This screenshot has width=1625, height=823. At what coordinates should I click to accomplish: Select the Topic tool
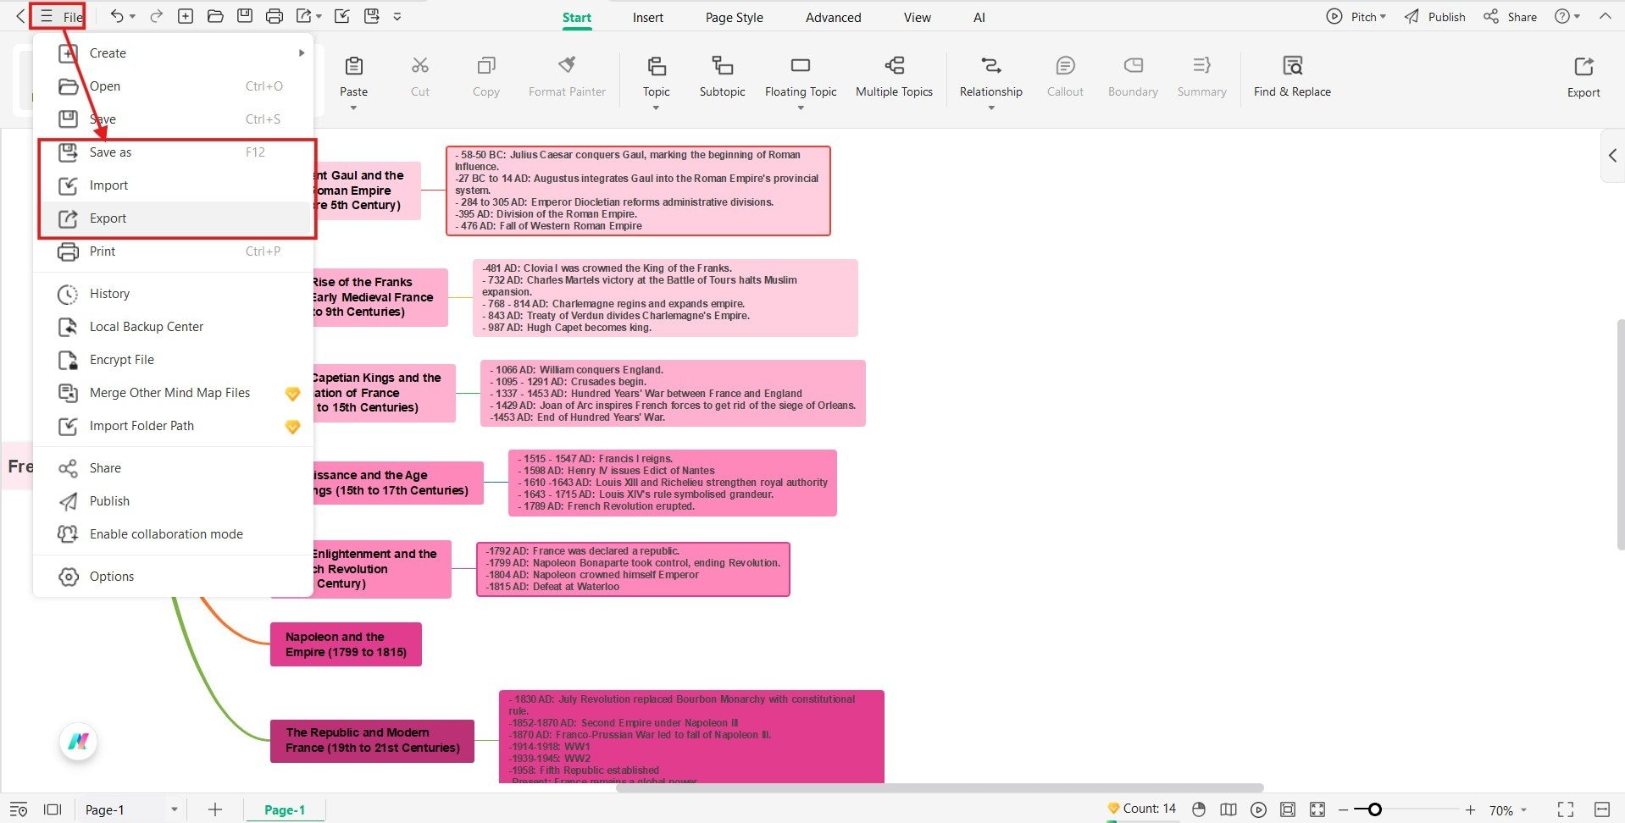pyautogui.click(x=655, y=76)
